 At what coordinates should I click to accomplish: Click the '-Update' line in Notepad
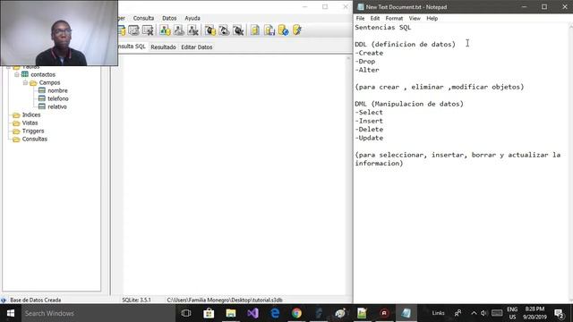[369, 138]
